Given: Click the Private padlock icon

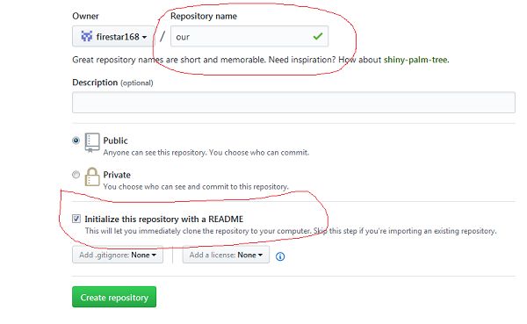Looking at the screenshot, I should click(x=92, y=176).
